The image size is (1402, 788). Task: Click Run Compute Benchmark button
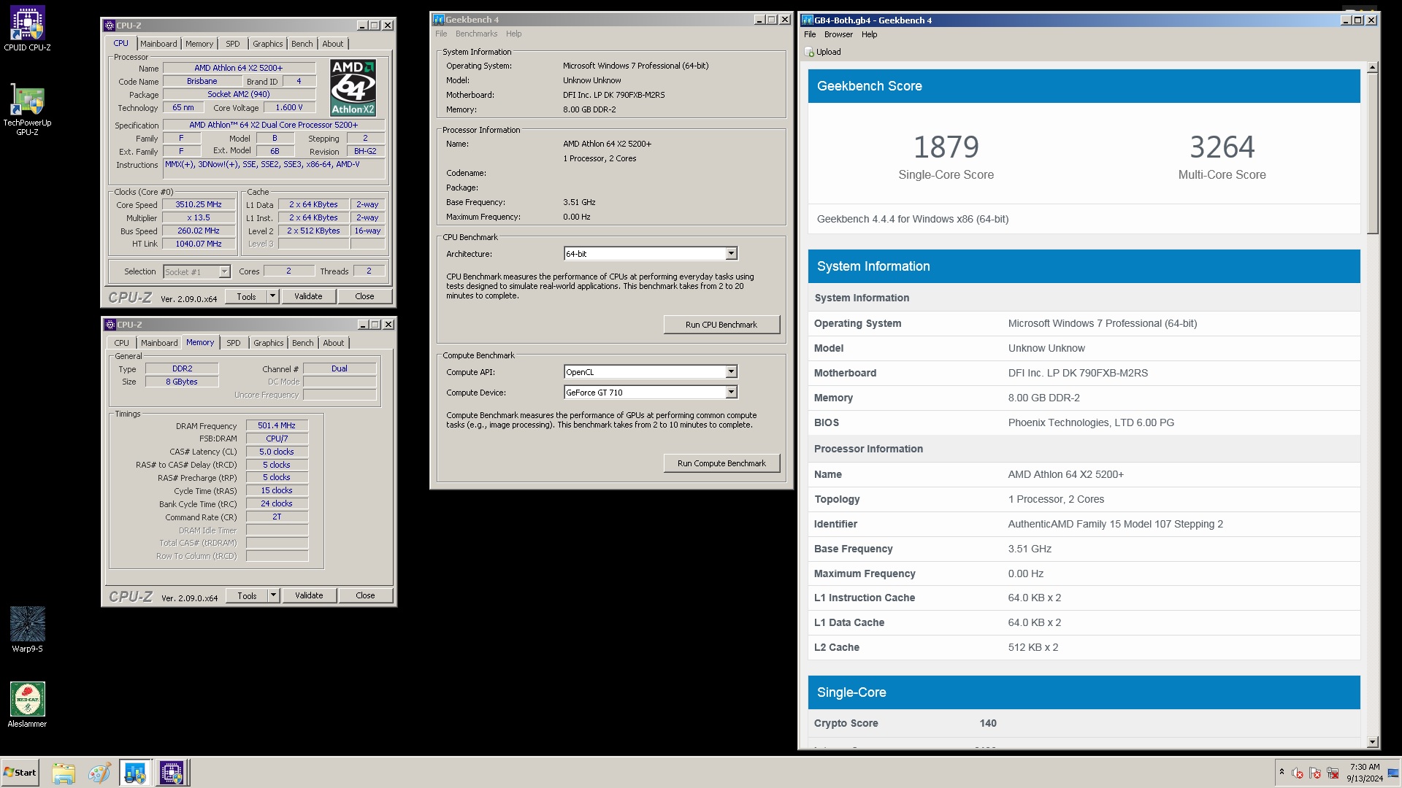point(721,463)
